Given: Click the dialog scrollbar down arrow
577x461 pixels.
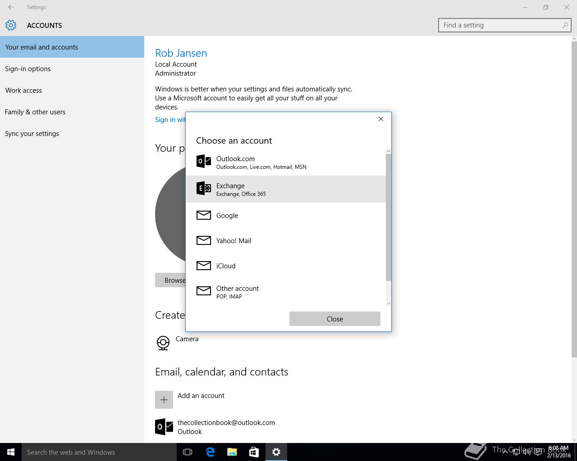Looking at the screenshot, I should click(389, 303).
